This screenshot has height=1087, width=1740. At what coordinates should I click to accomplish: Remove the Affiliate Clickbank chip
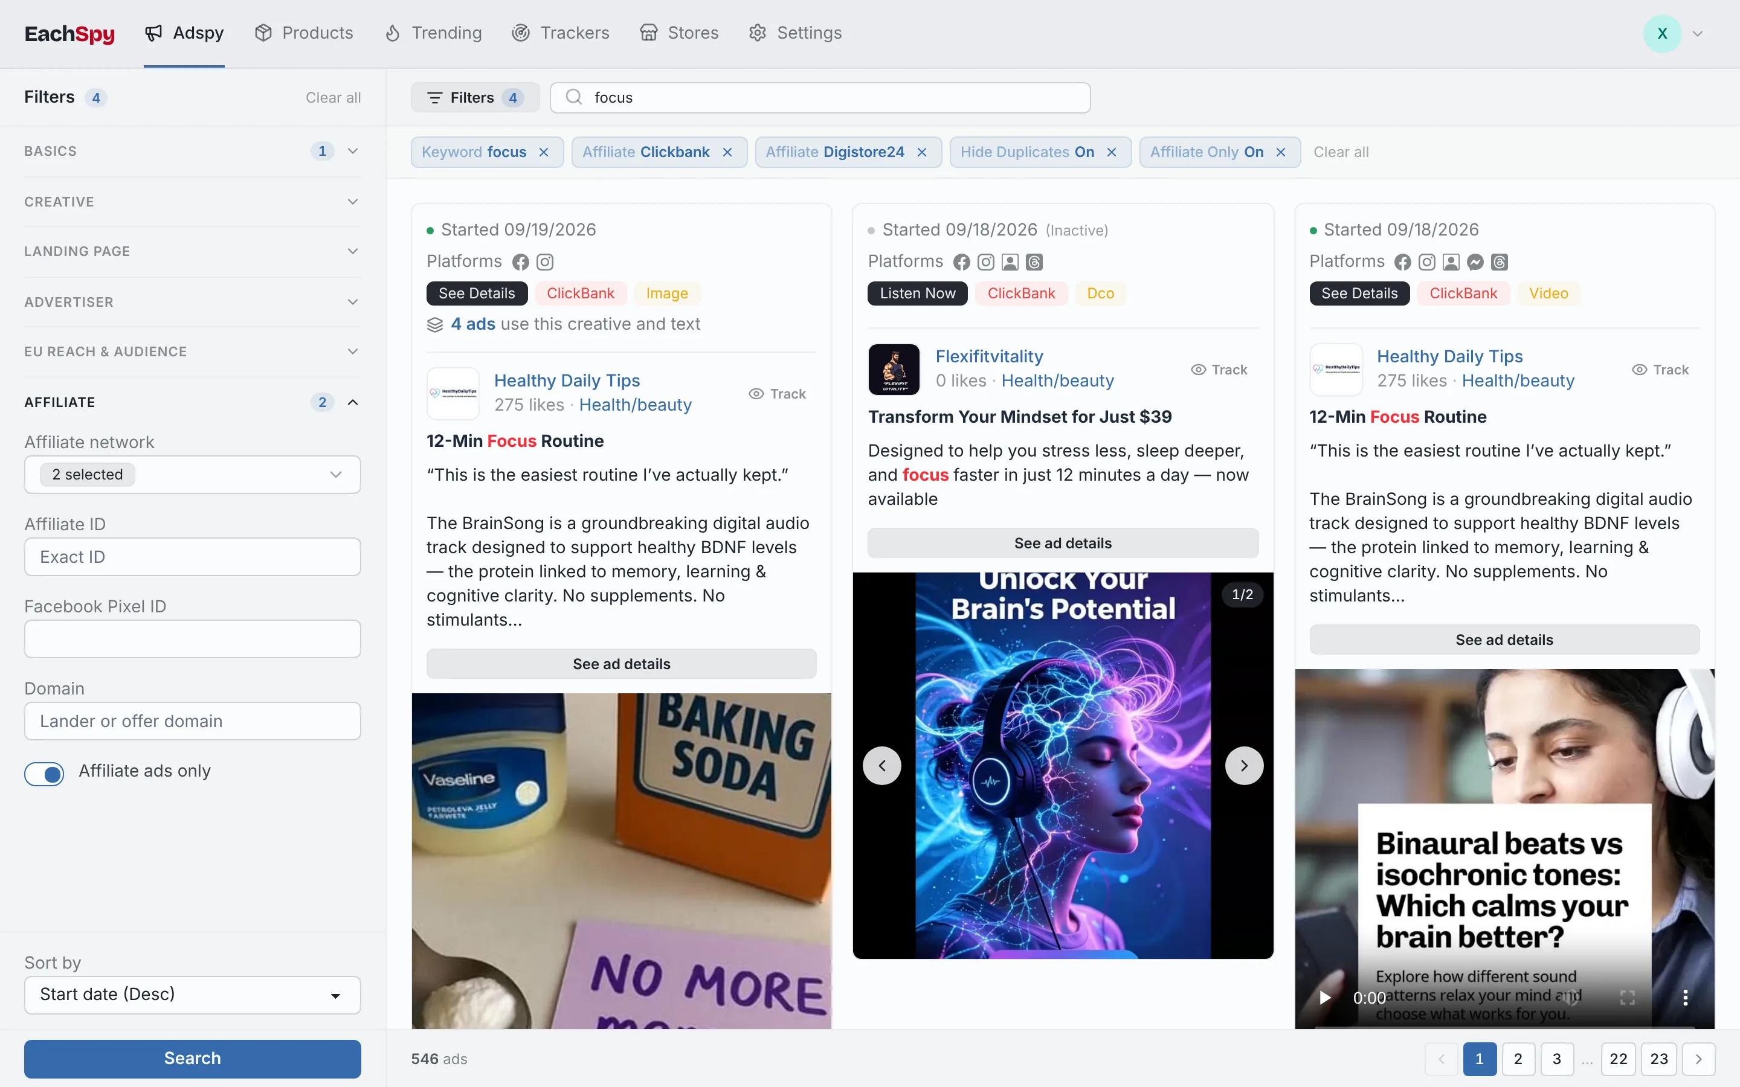(727, 152)
